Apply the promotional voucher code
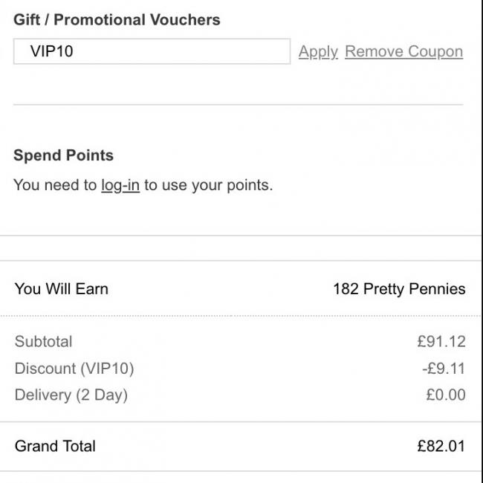The height and width of the screenshot is (483, 483). tap(318, 52)
